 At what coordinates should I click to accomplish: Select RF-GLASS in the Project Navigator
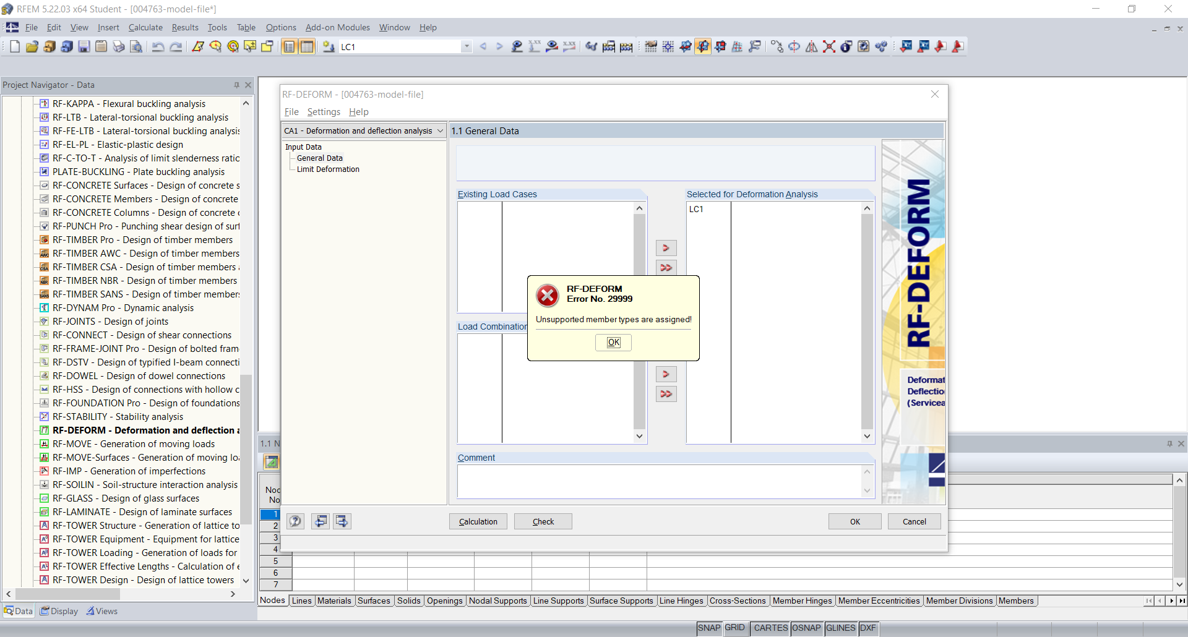(x=126, y=498)
